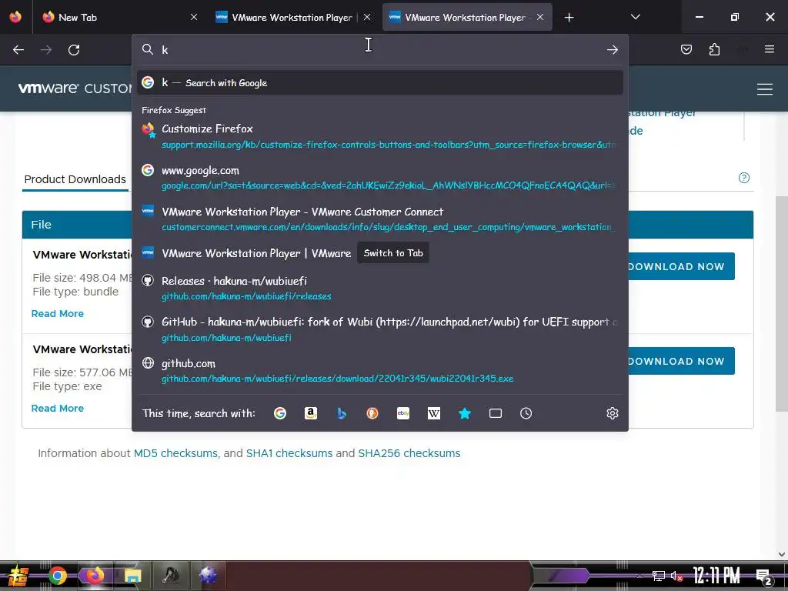Click the help question mark icon
This screenshot has width=788, height=591.
[x=744, y=178]
